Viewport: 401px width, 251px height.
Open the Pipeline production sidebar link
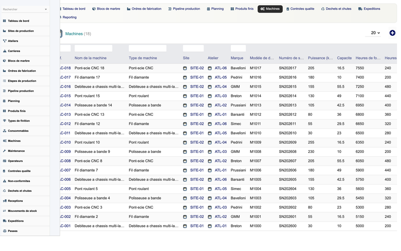click(21, 91)
